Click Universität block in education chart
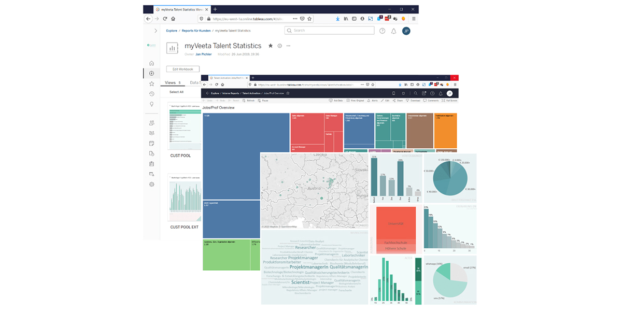 (395, 223)
